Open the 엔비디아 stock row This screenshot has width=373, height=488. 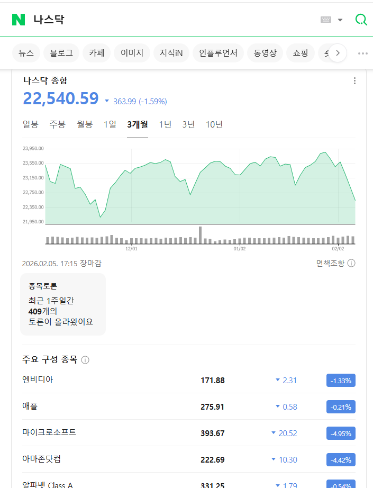tap(188, 381)
